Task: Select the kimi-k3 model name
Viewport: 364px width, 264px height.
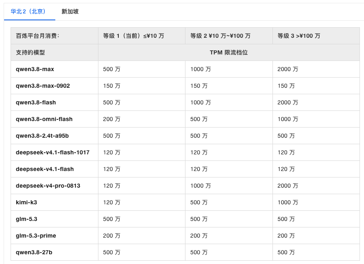Action: point(26,202)
